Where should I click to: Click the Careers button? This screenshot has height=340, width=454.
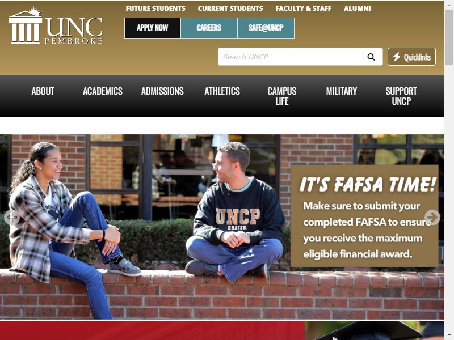coord(209,28)
